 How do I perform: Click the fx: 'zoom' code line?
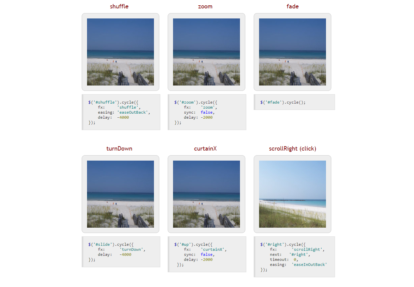(200, 107)
